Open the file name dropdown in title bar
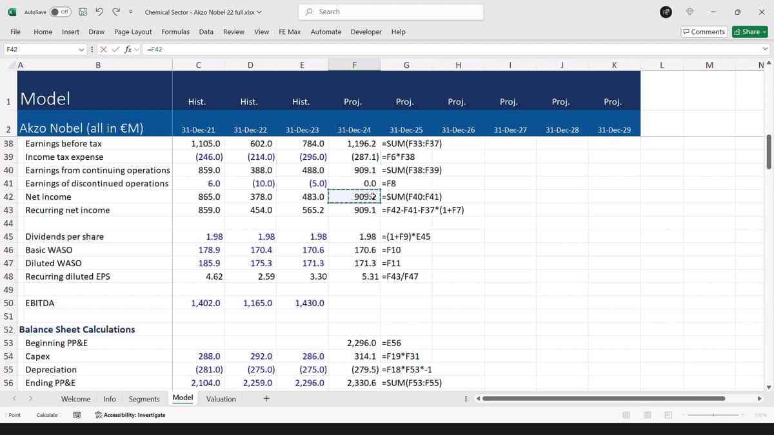Screen dimensions: 774x435 tap(260, 12)
